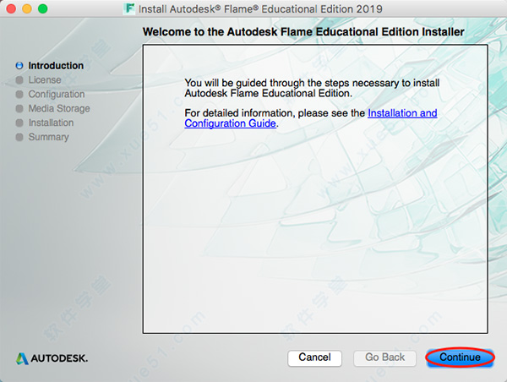507x382 pixels.
Task: Click the red close window button
Action: (x=11, y=8)
